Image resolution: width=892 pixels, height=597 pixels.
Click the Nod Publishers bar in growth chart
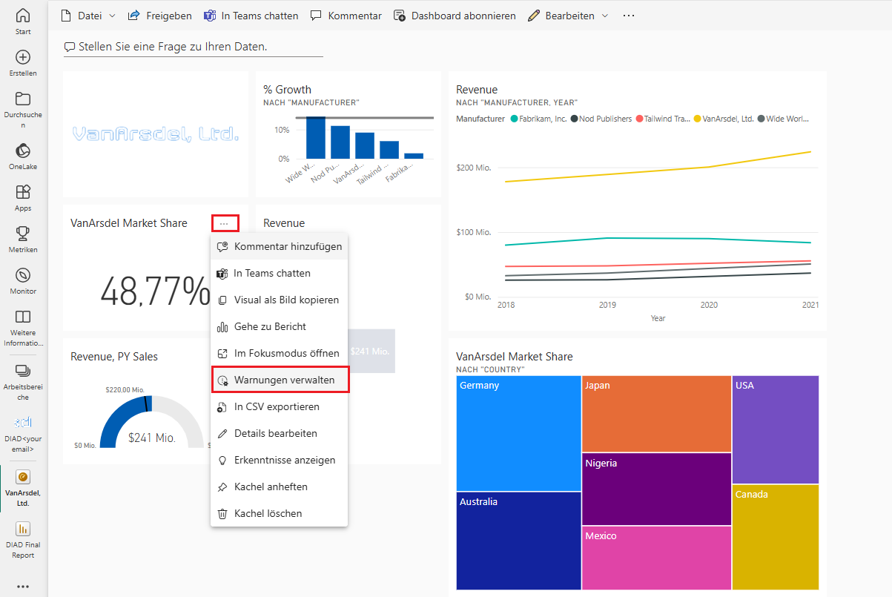click(340, 142)
